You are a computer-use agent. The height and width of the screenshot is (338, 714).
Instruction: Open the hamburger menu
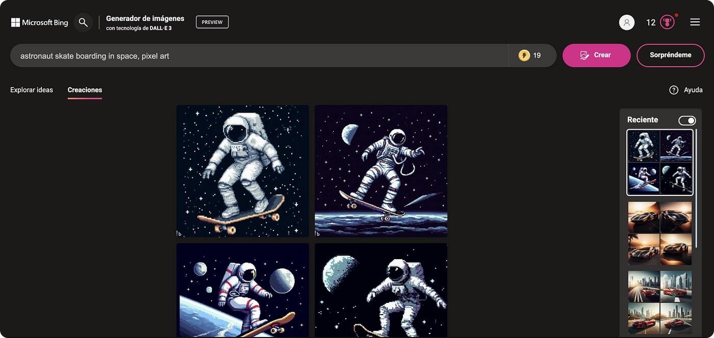coord(695,22)
